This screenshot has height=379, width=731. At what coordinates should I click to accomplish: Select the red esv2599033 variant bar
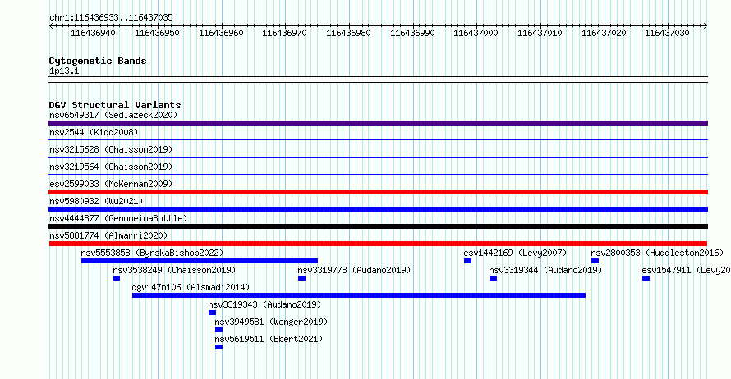(378, 192)
